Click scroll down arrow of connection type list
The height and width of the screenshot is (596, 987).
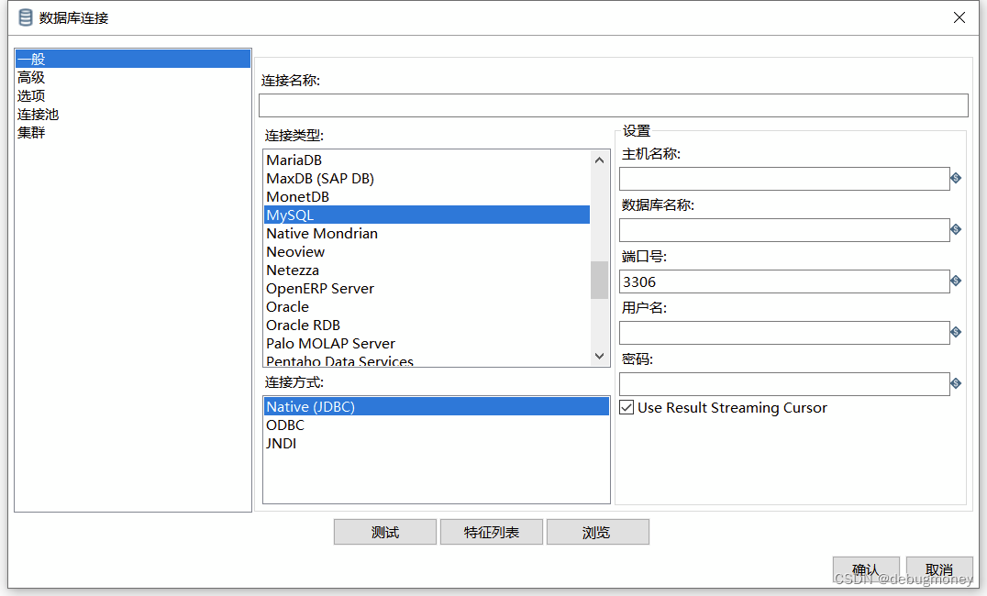[599, 356]
